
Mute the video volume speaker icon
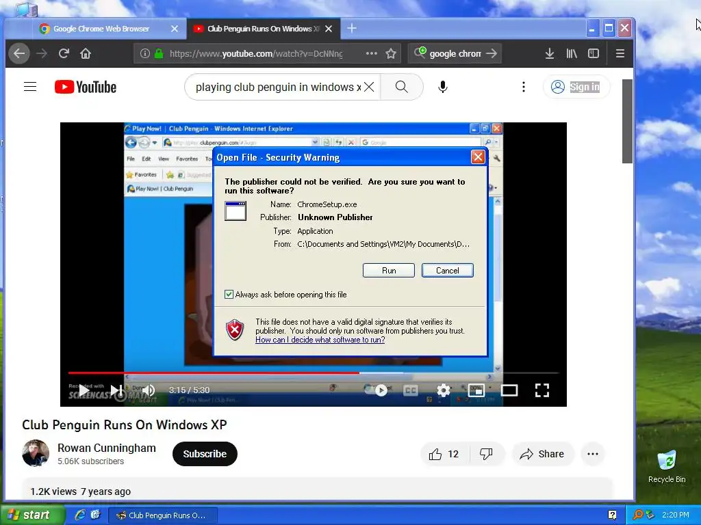point(148,390)
